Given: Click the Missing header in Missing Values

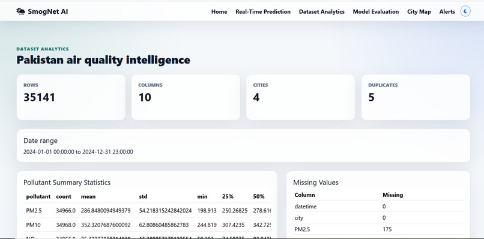Looking at the screenshot, I should click(393, 195).
